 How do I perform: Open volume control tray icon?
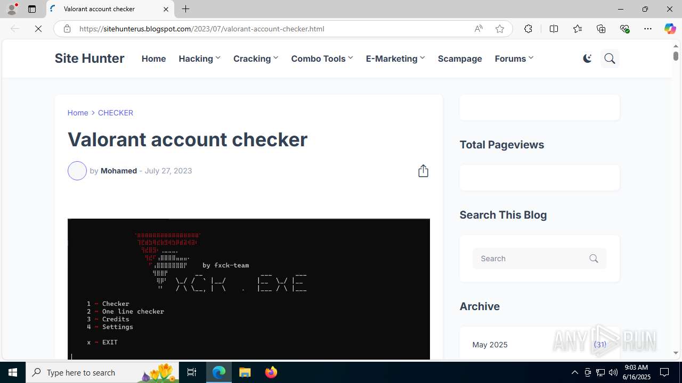click(613, 372)
